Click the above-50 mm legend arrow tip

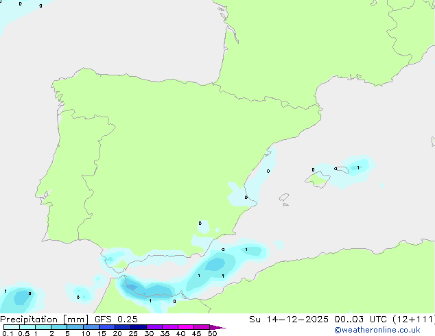217,327
